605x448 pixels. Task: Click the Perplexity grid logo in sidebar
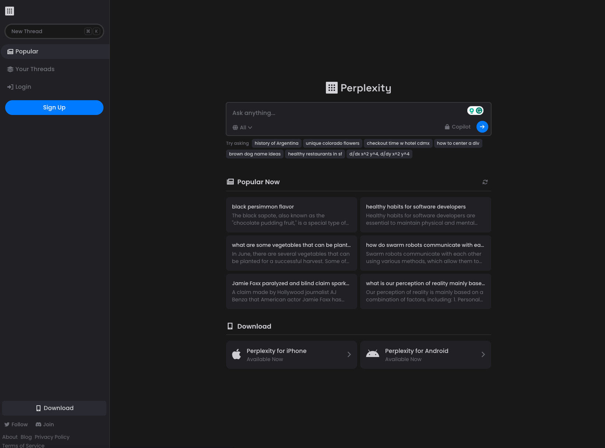pyautogui.click(x=10, y=11)
